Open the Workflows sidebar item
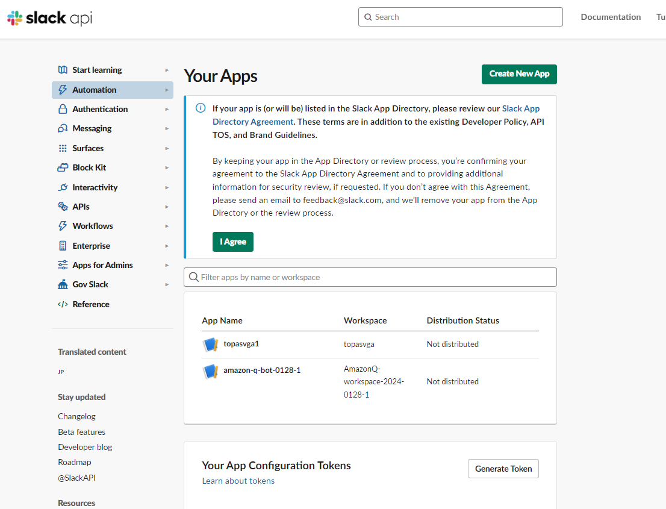The height and width of the screenshot is (509, 666). [113, 226]
